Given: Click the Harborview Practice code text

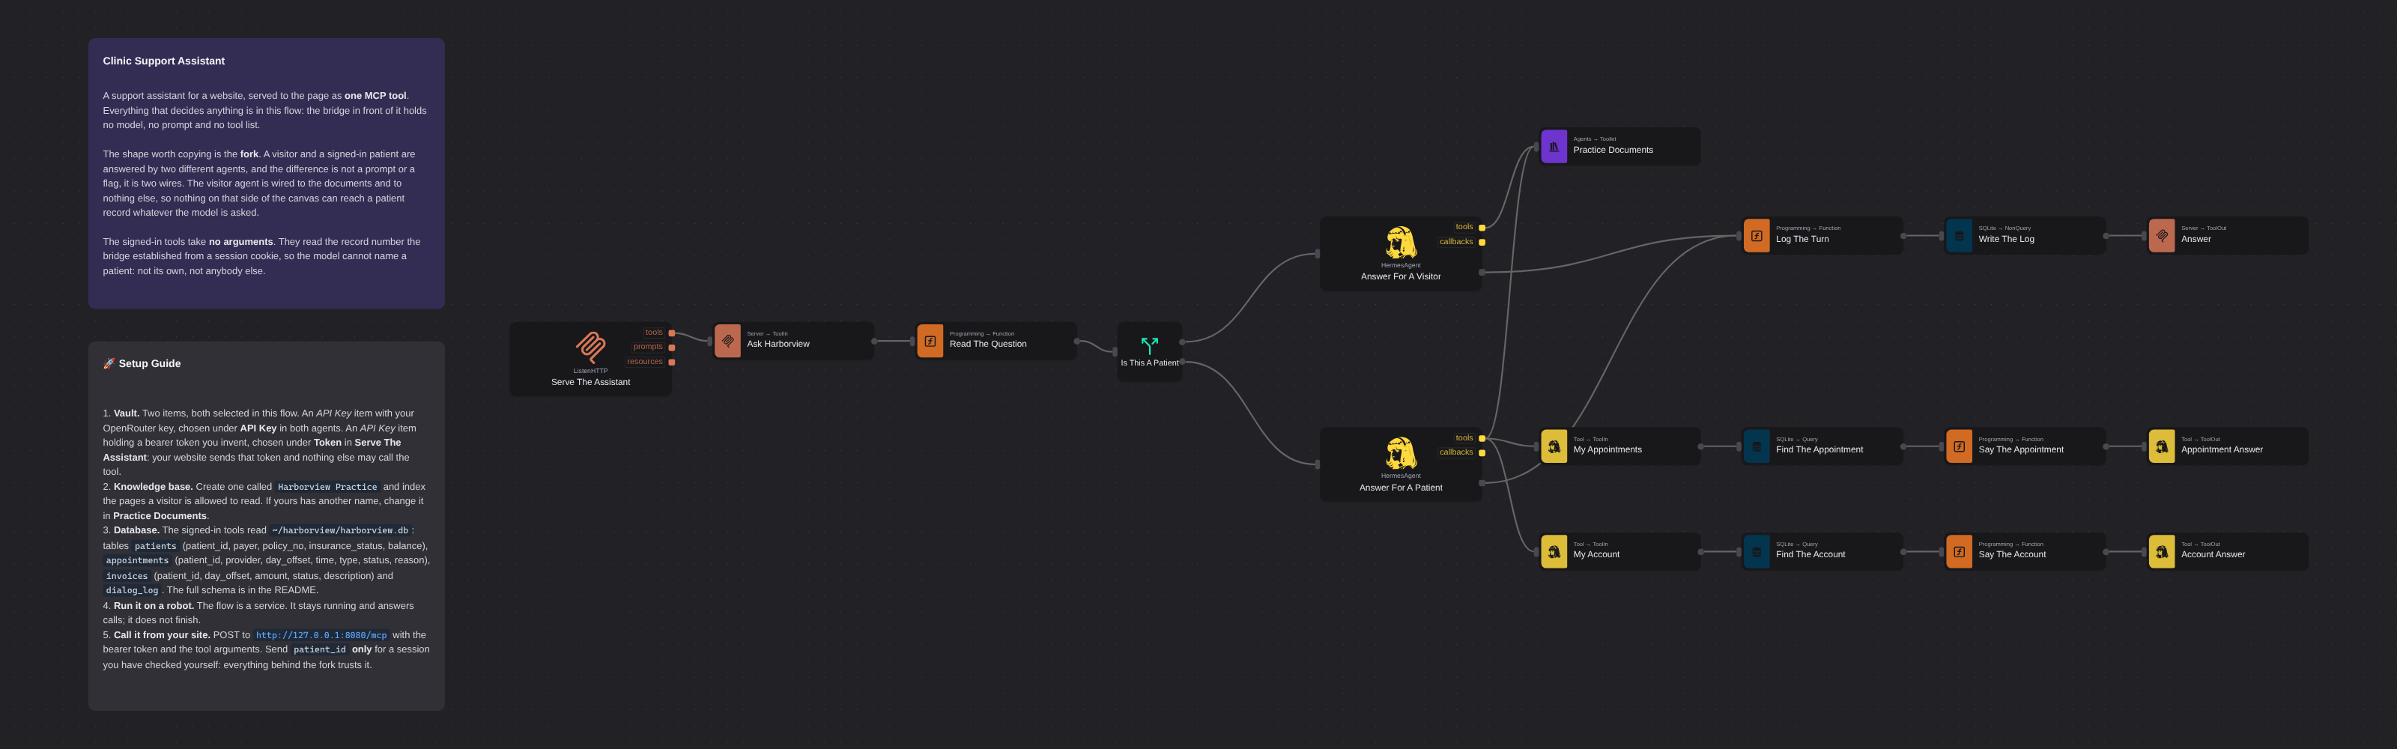Looking at the screenshot, I should [x=327, y=487].
